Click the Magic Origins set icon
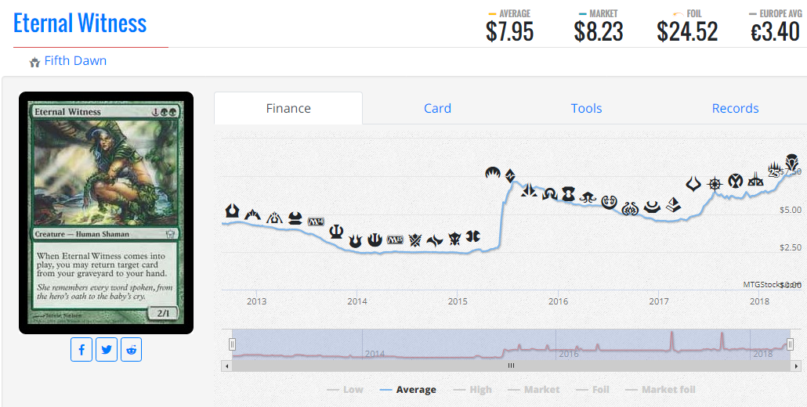The height and width of the screenshot is (407, 807). [x=493, y=173]
